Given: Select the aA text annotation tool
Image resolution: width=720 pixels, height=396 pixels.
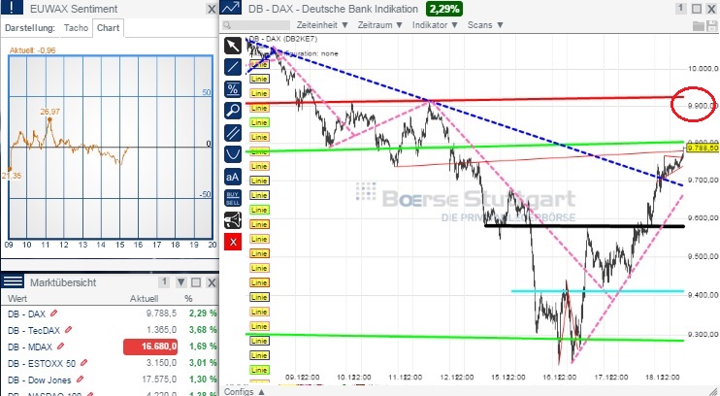Looking at the screenshot, I should click(x=233, y=177).
